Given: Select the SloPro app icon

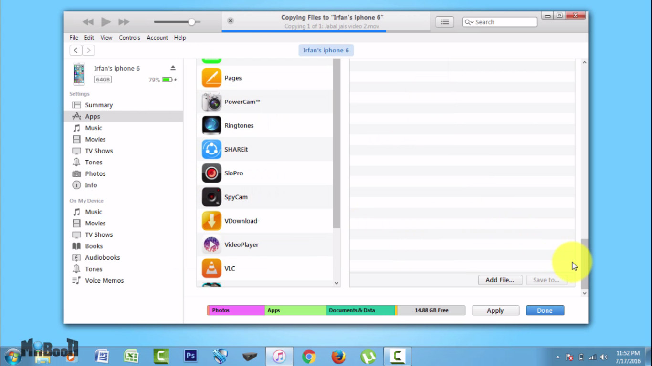Looking at the screenshot, I should [x=211, y=173].
